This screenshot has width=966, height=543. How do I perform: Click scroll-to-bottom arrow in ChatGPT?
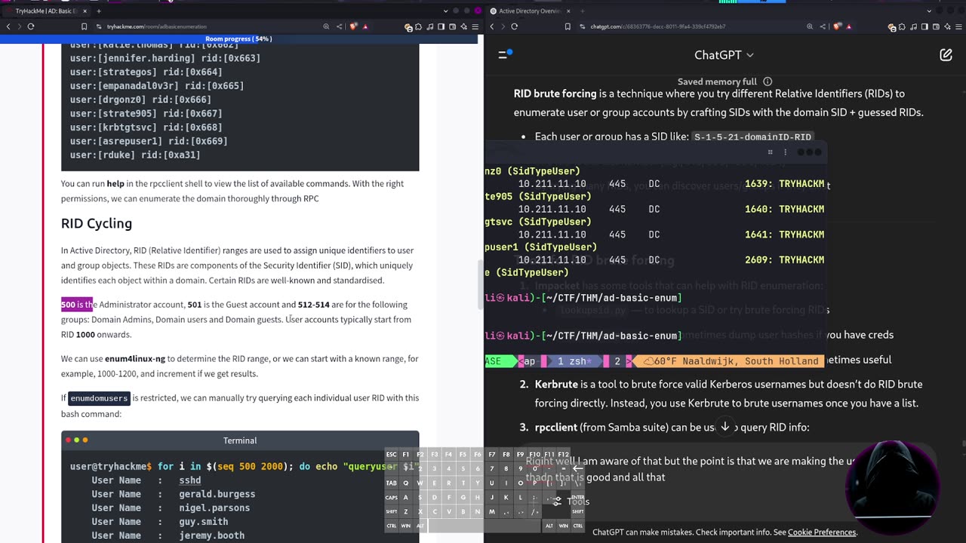[725, 427]
